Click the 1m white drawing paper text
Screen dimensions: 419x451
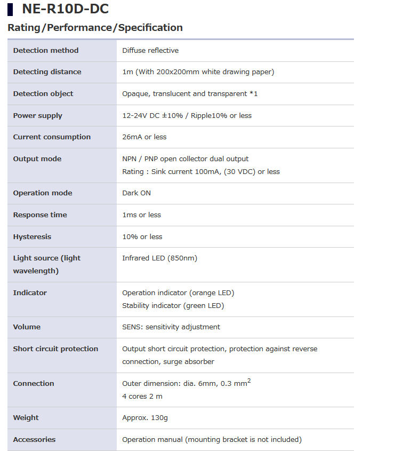pyautogui.click(x=198, y=72)
